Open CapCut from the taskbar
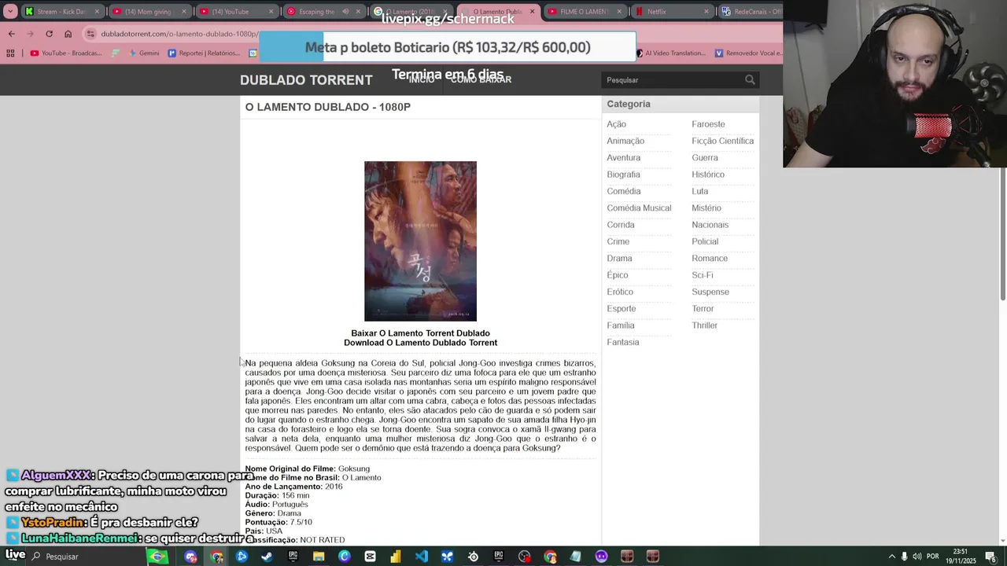Viewport: 1007px width, 566px height. 370,557
